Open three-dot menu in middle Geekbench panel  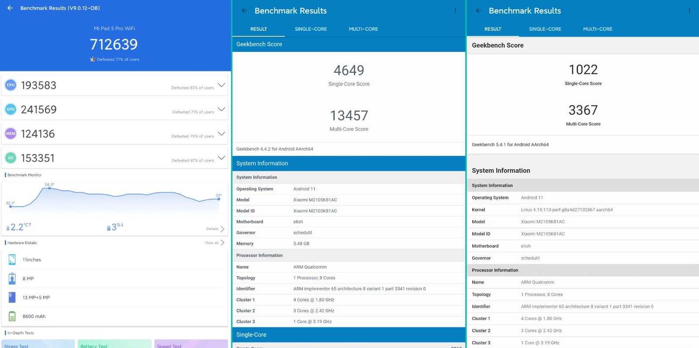[455, 11]
